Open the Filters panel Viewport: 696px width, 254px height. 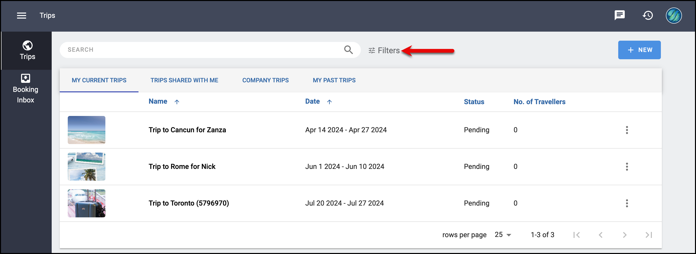pyautogui.click(x=384, y=50)
